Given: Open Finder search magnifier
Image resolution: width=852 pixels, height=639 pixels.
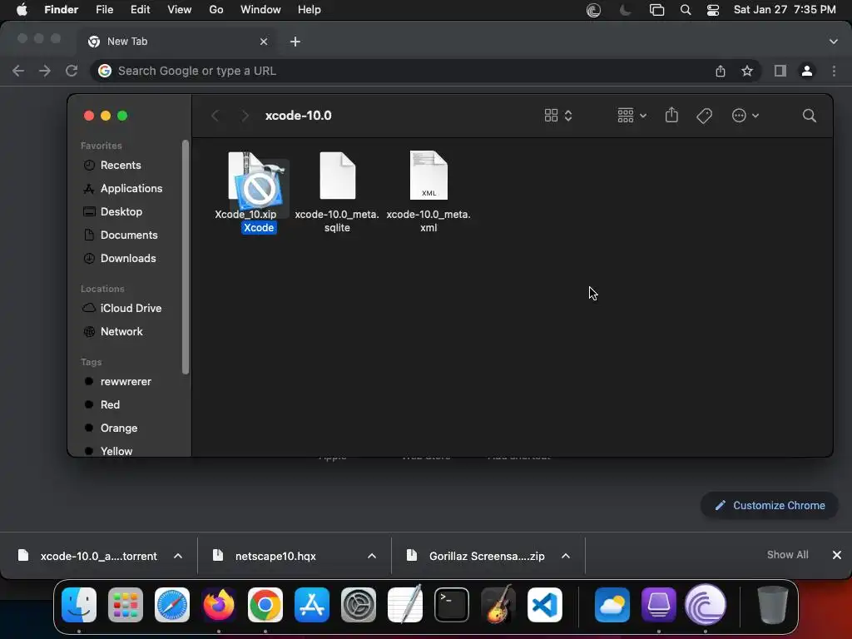Looking at the screenshot, I should click(809, 115).
